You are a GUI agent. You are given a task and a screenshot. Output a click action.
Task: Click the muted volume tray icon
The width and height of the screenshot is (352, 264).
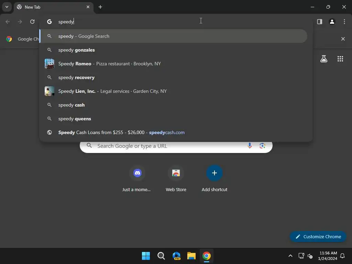coord(310,256)
